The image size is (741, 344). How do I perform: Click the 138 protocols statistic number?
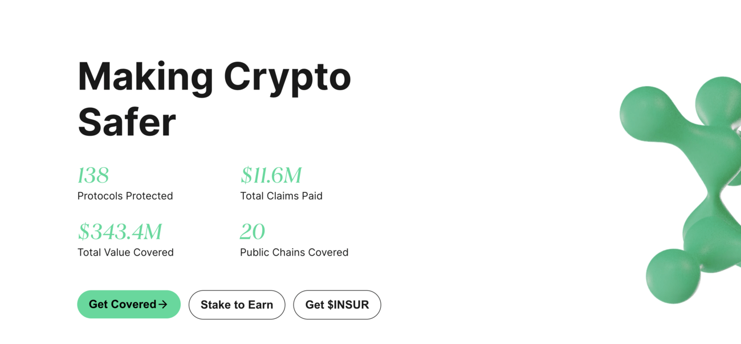tap(93, 176)
